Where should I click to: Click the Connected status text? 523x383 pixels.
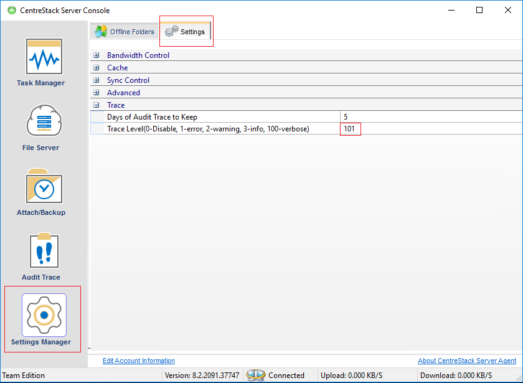click(x=286, y=376)
